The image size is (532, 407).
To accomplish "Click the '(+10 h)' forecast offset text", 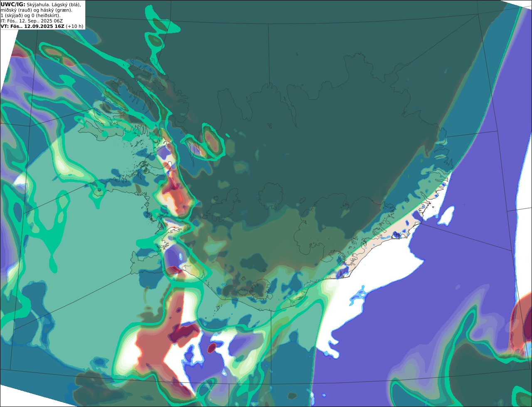I will [74, 26].
